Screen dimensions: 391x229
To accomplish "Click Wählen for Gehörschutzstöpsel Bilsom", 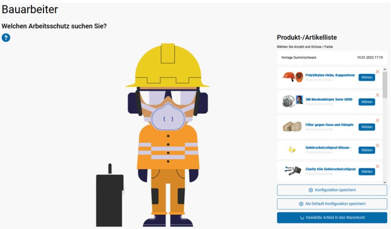I will [367, 150].
